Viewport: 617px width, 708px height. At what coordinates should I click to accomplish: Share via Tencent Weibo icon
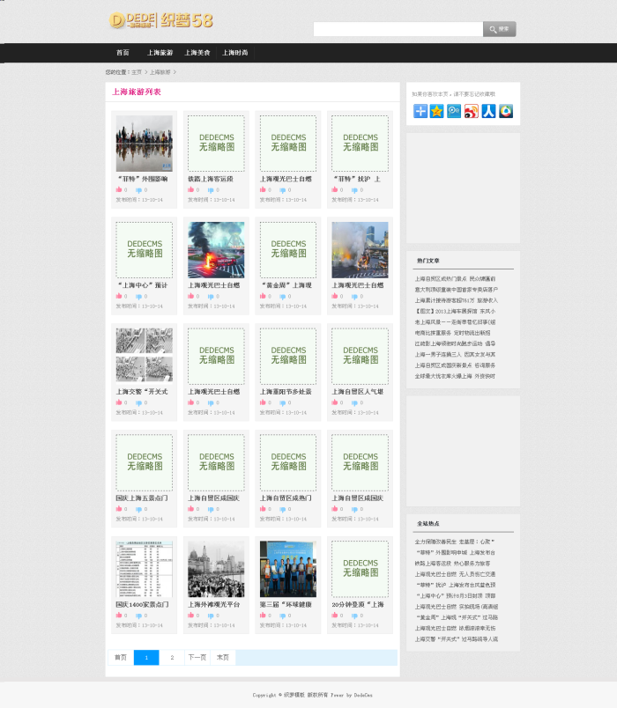454,111
